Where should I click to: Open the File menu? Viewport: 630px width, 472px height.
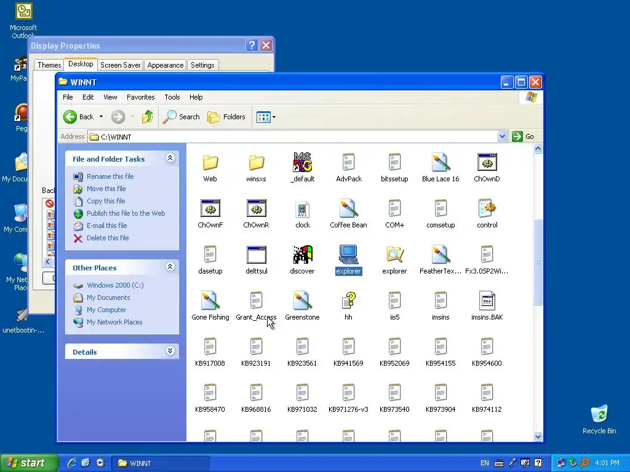pos(68,97)
